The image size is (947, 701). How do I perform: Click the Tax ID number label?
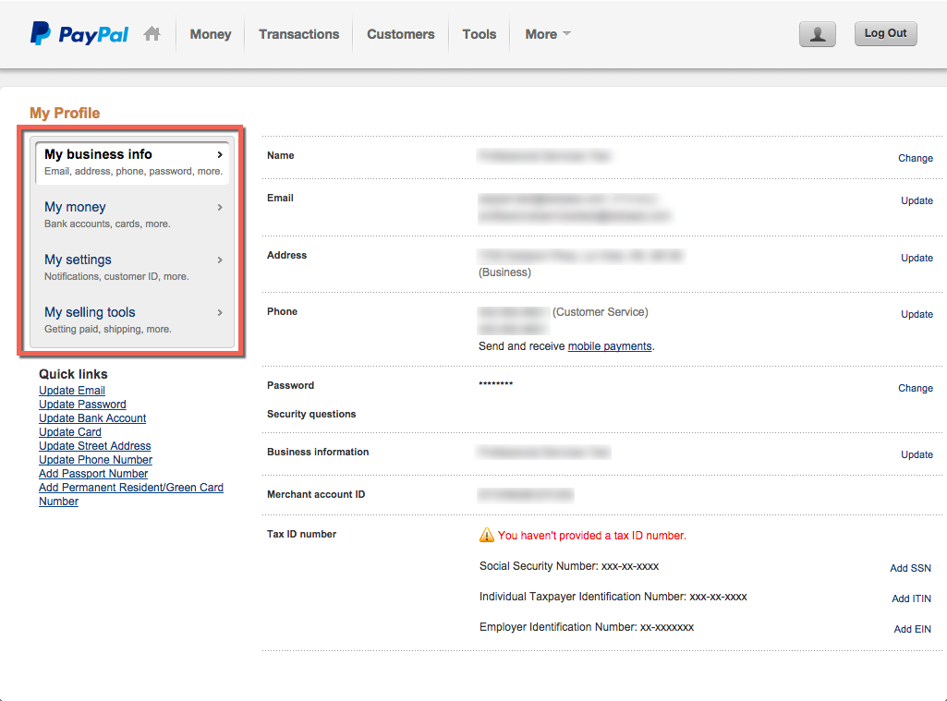[x=301, y=535]
